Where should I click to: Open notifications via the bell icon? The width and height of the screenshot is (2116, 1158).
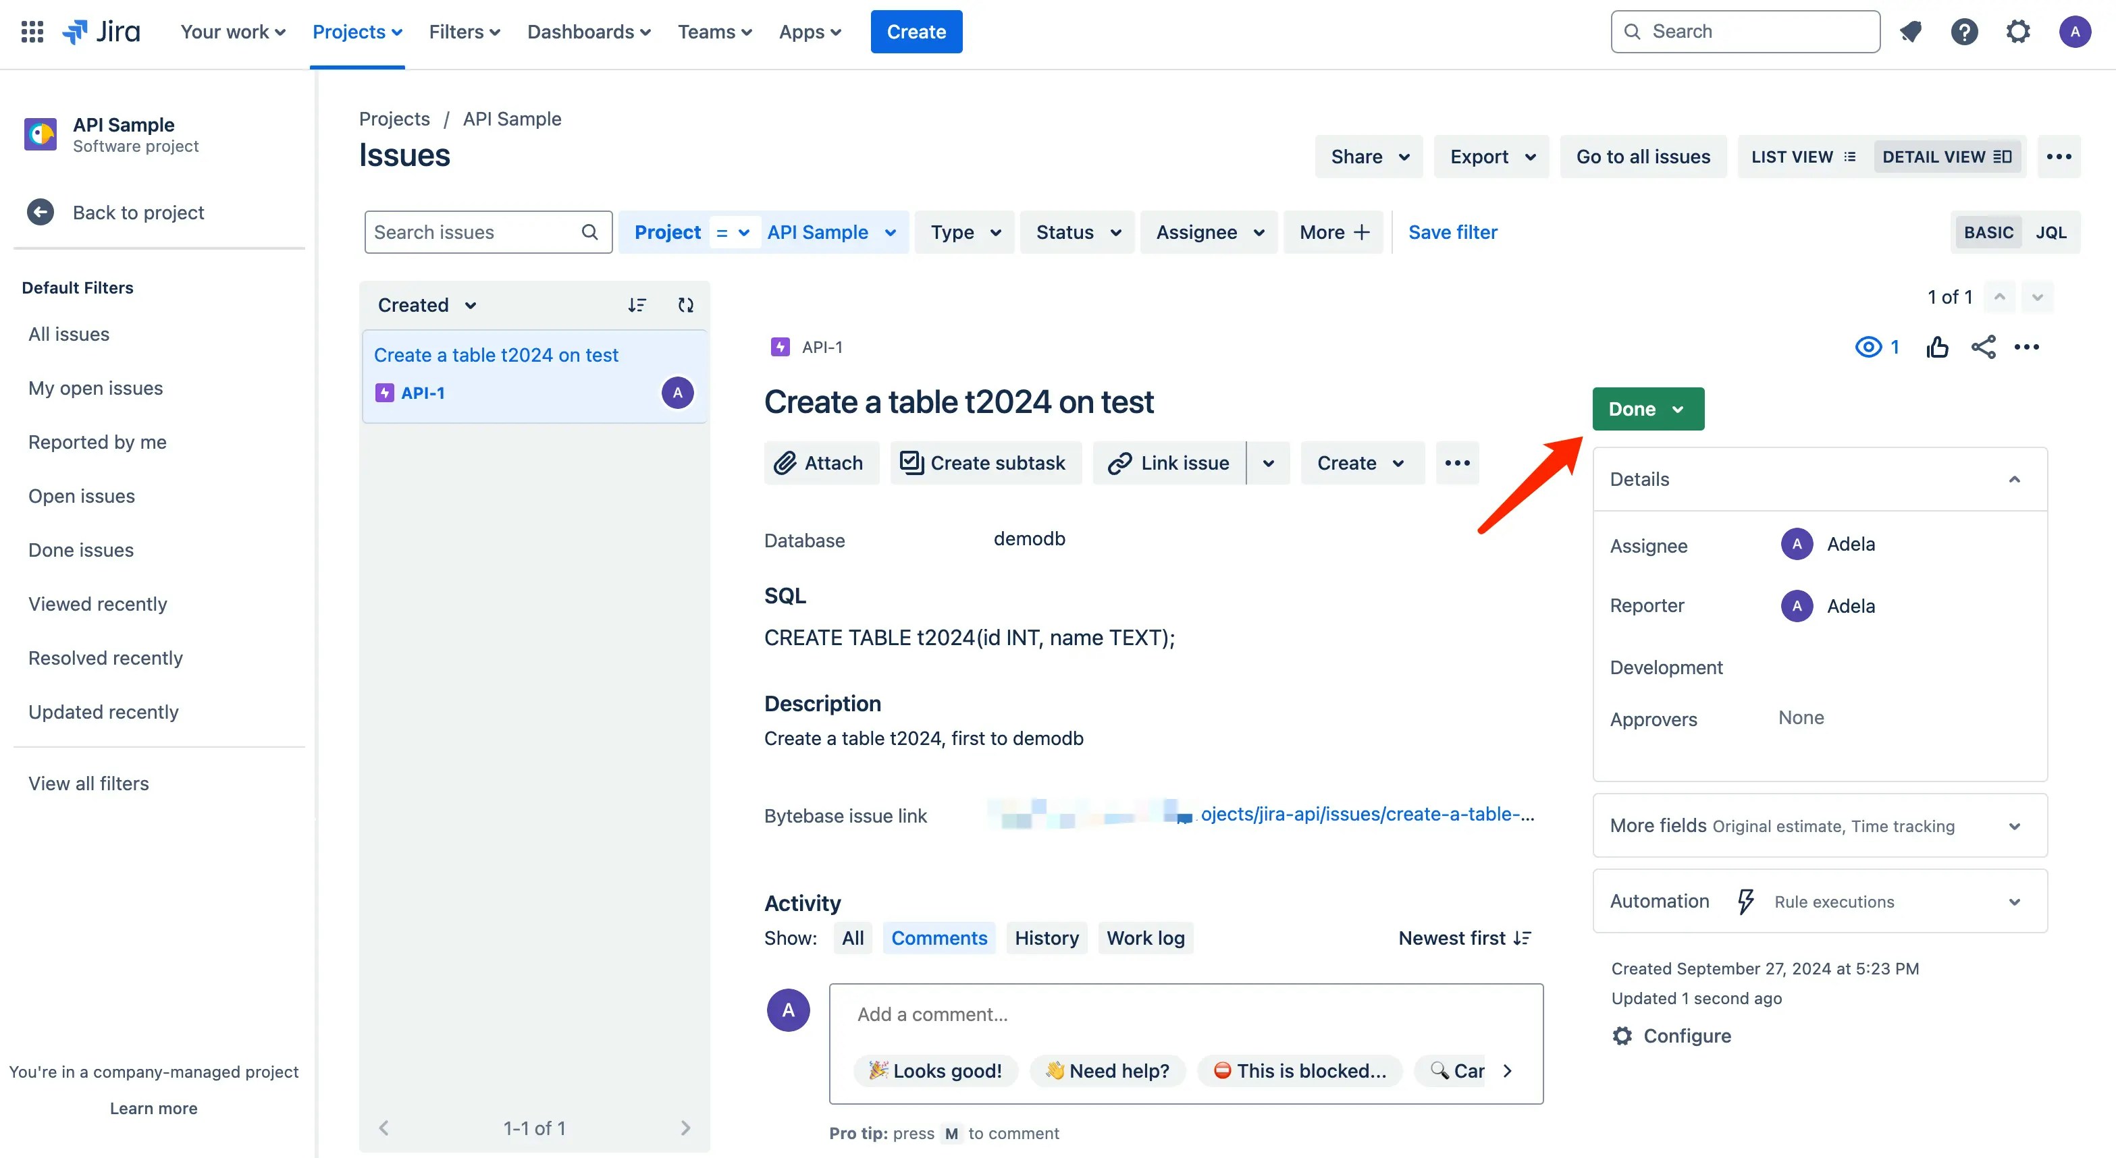tap(1911, 31)
